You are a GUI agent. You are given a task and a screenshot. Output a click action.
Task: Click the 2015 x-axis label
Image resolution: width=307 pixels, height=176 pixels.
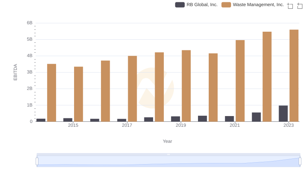pos(73,125)
